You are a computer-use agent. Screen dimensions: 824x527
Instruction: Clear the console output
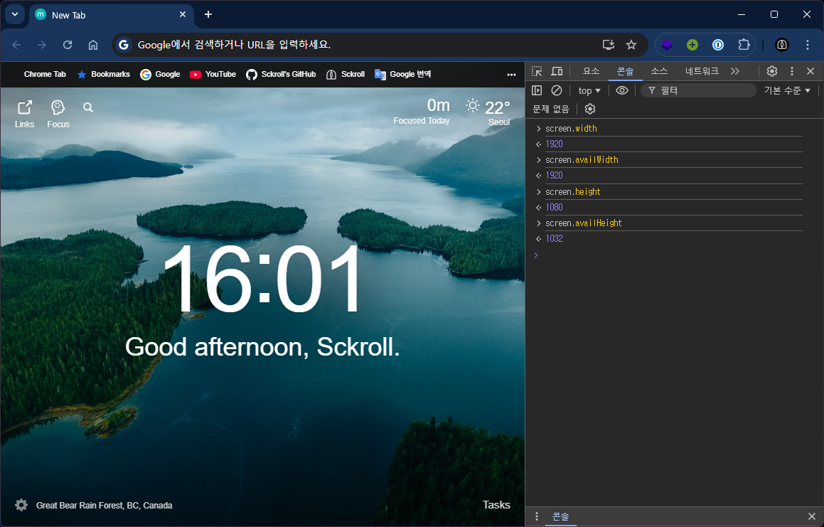557,90
